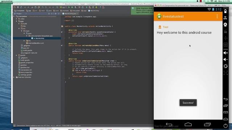Collapse the LiveUpdate root project node
Image resolution: width=232 pixels, height=130 pixels.
pos(14,16)
